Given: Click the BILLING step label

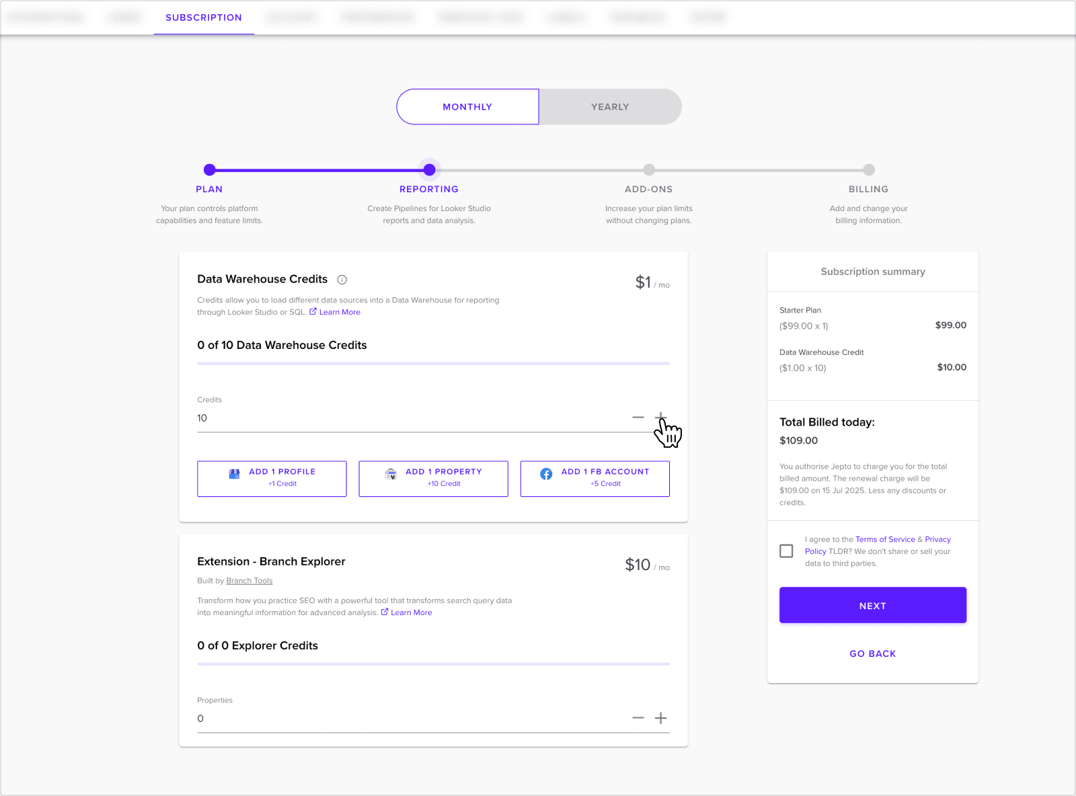Looking at the screenshot, I should tap(868, 190).
